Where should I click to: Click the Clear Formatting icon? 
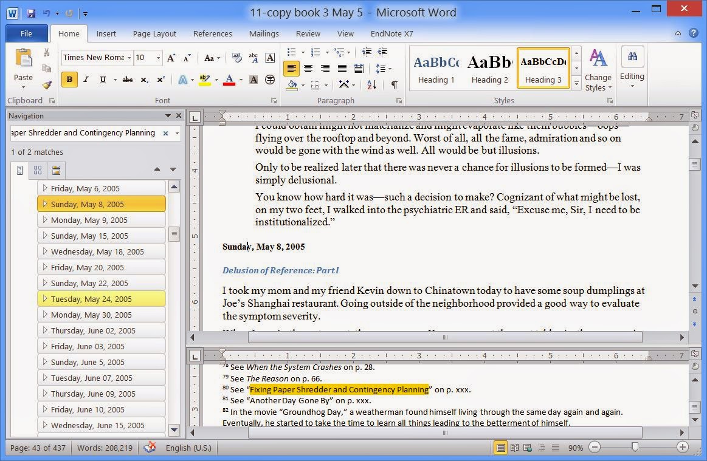click(x=236, y=57)
